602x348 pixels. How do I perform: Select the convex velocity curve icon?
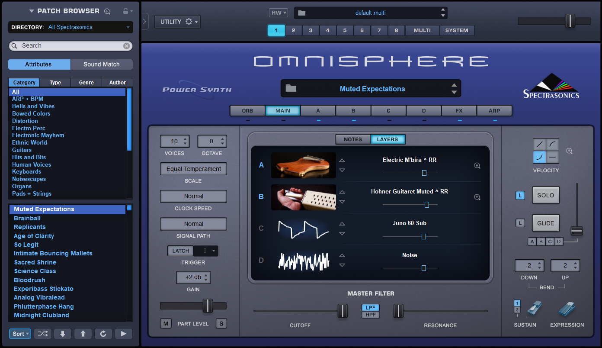tap(553, 145)
